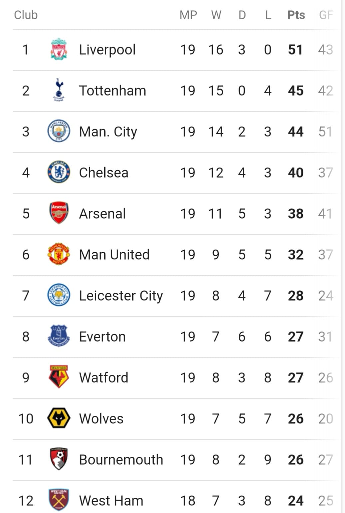Click the Pts column header
345x513 pixels.
click(x=296, y=15)
